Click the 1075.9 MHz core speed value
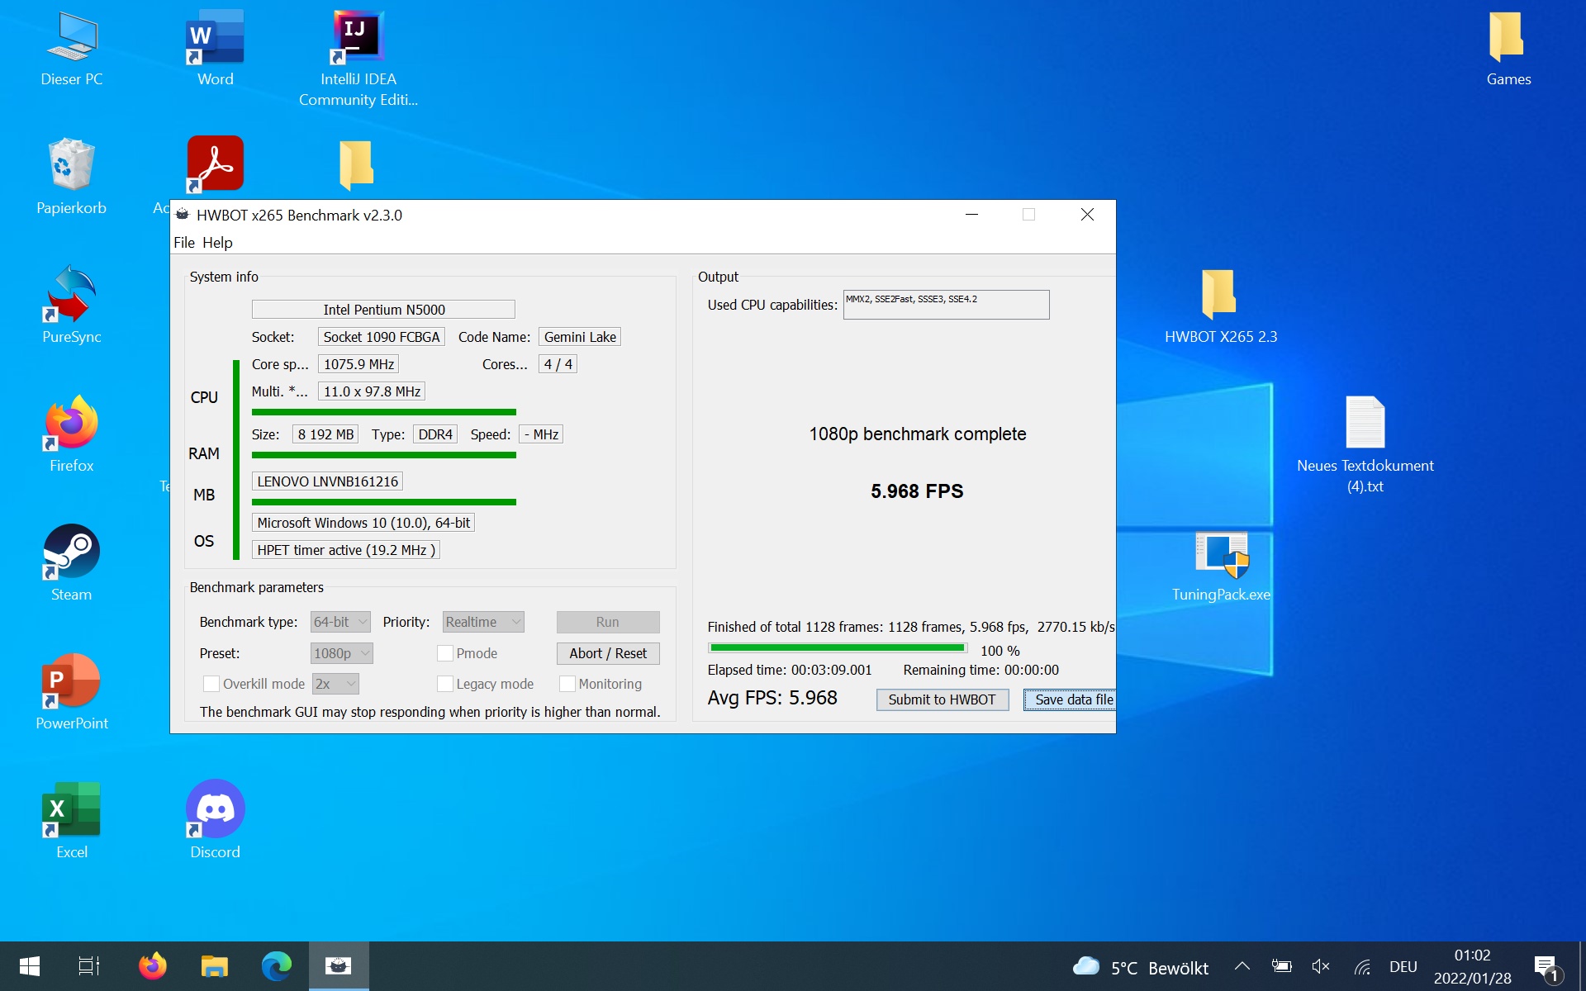This screenshot has height=991, width=1586. (x=359, y=364)
